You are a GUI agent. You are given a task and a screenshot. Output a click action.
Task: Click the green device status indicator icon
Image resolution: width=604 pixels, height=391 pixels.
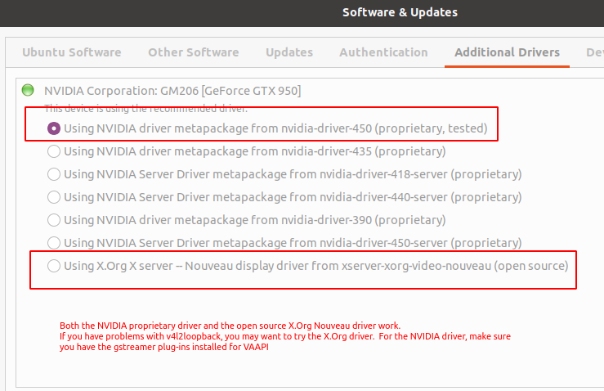[x=28, y=90]
